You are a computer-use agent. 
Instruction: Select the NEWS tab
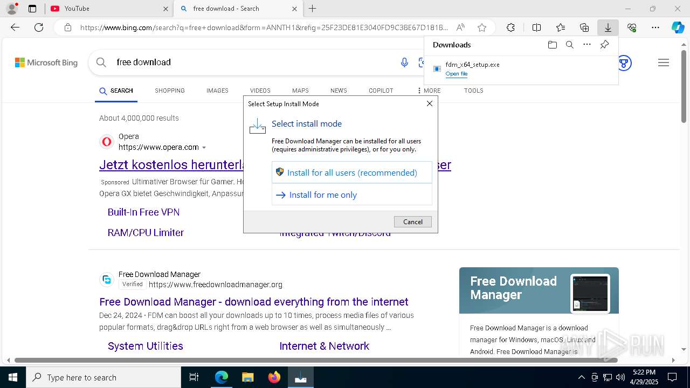tap(339, 91)
